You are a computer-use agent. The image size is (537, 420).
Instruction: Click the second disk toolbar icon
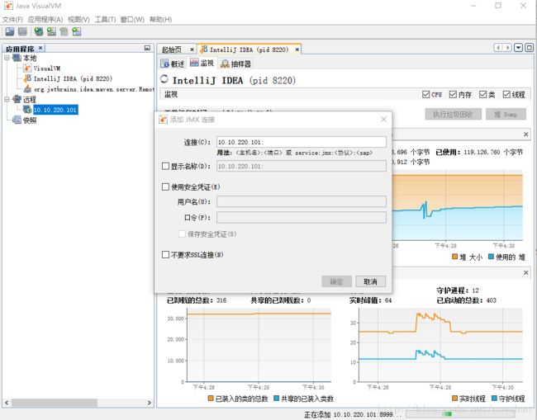pos(22,31)
